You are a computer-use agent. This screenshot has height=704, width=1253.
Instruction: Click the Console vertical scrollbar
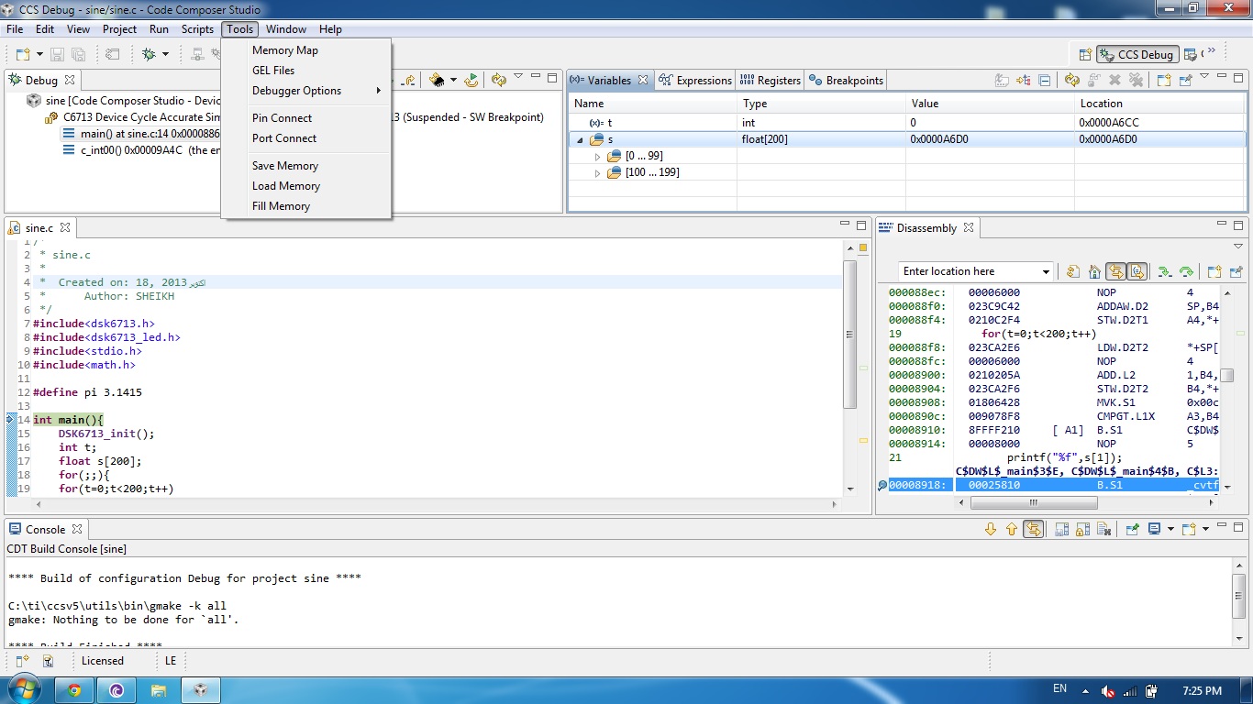pyautogui.click(x=1238, y=597)
